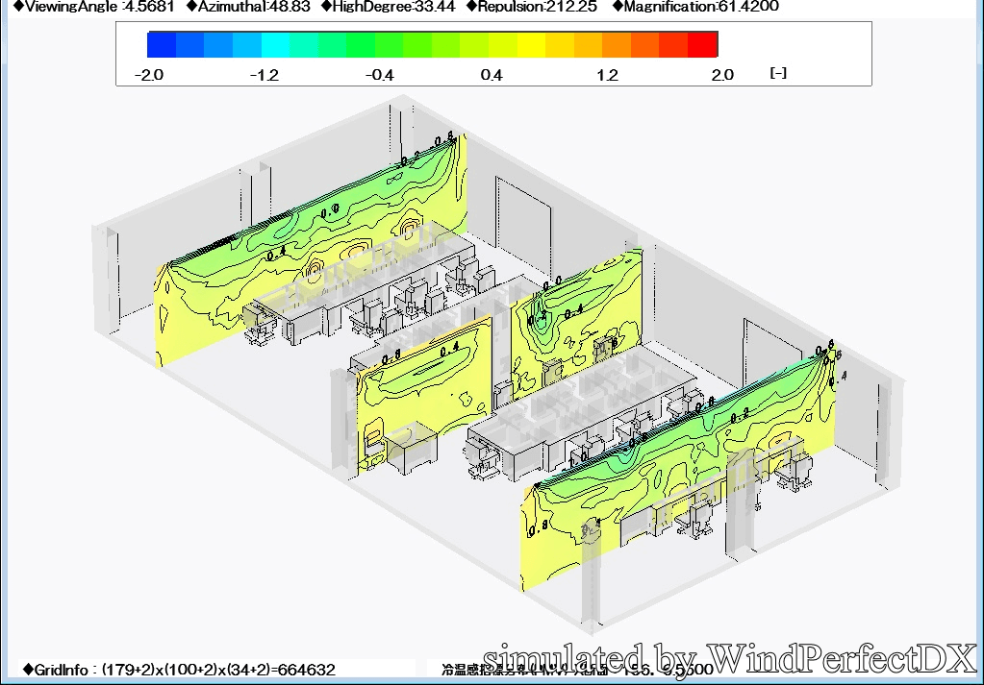The width and height of the screenshot is (984, 685).
Task: Click the GridInfo text at bottom left
Action: (x=178, y=669)
